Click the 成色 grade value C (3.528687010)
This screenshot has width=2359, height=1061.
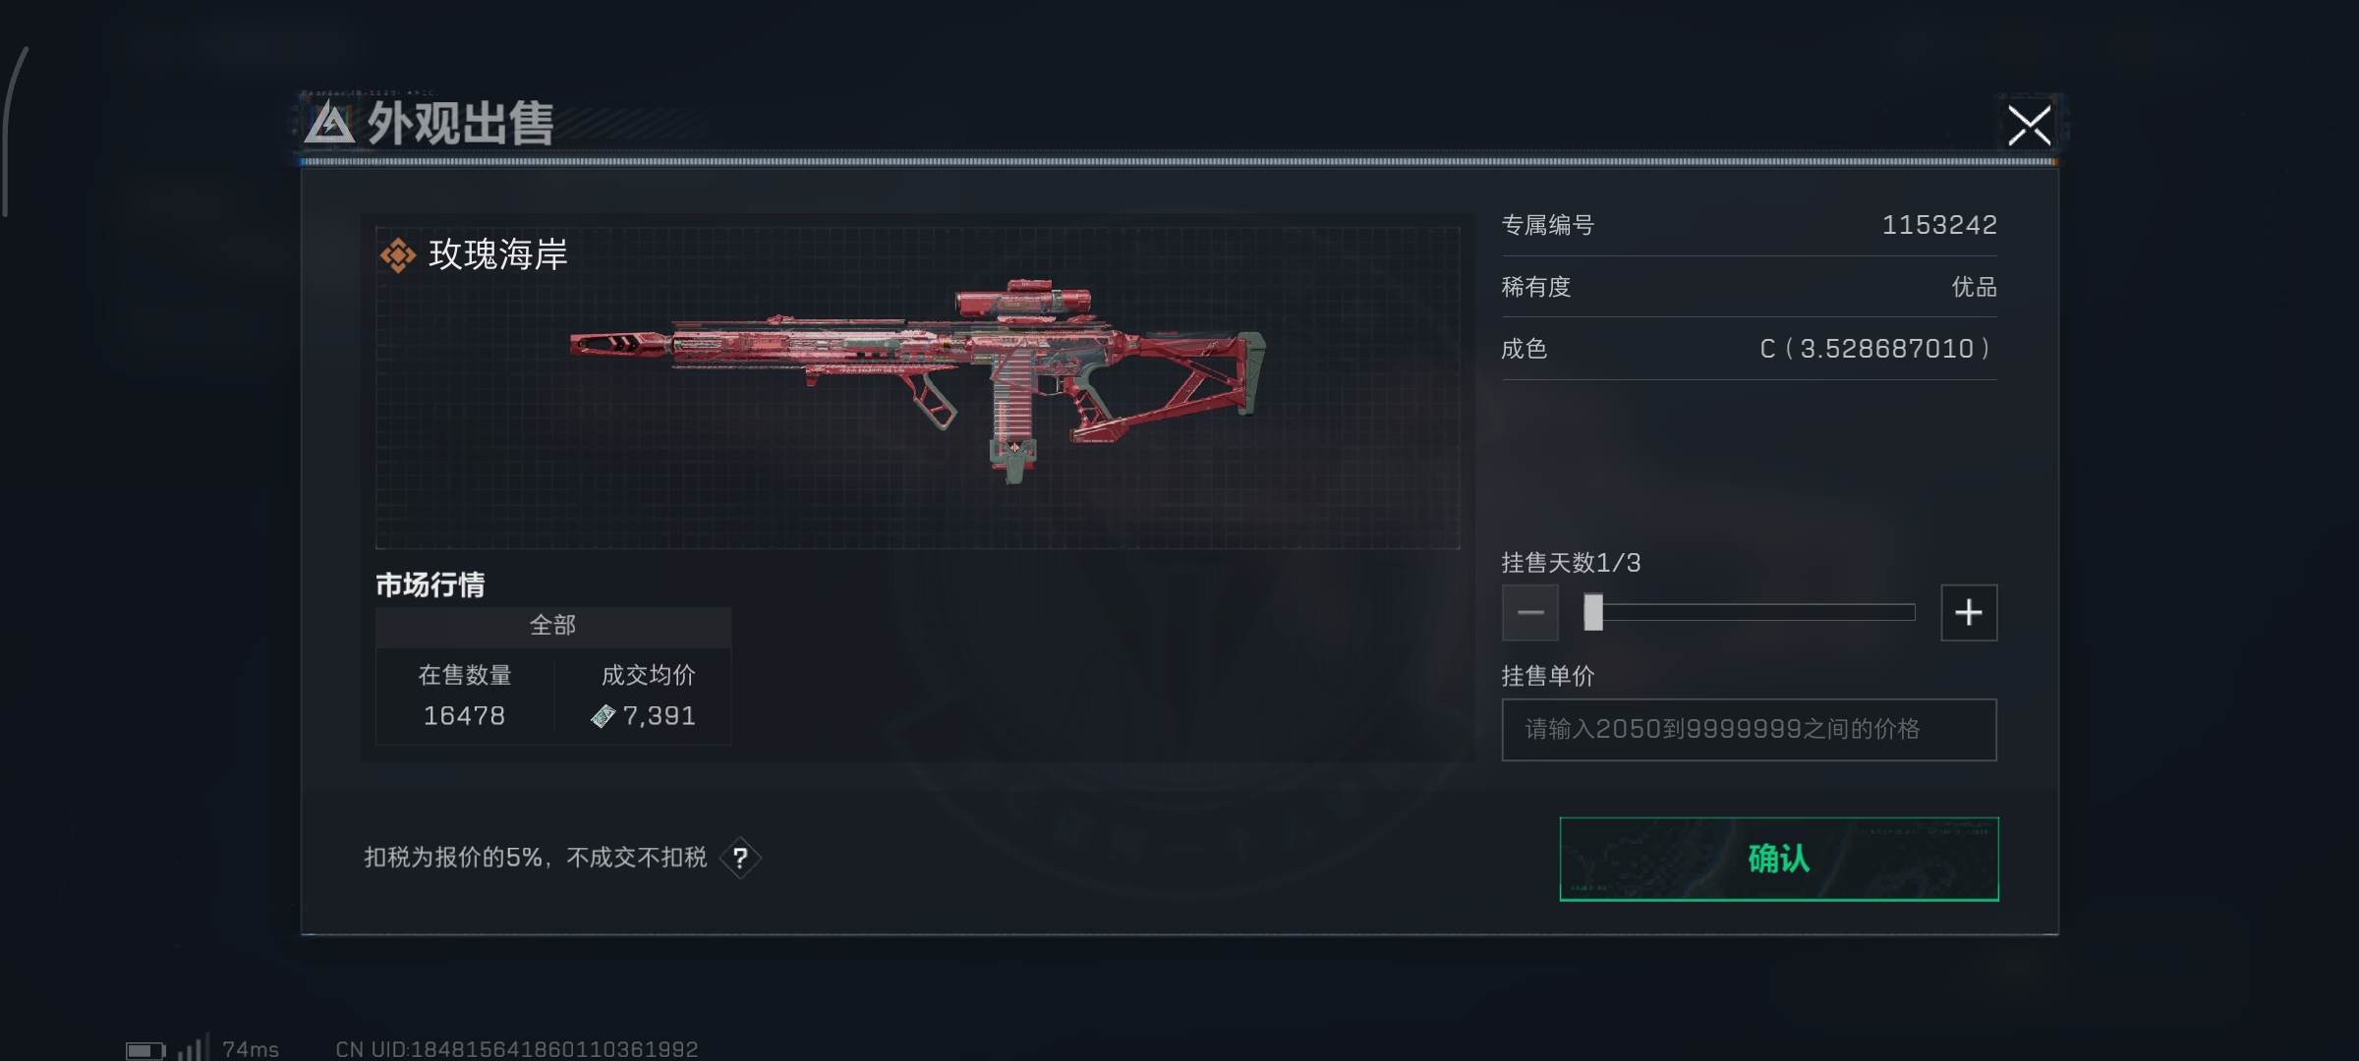tap(1877, 349)
